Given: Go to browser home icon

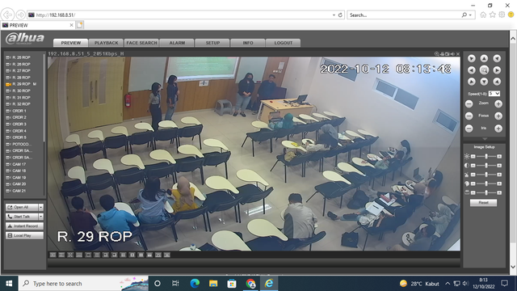Looking at the screenshot, I should [483, 15].
